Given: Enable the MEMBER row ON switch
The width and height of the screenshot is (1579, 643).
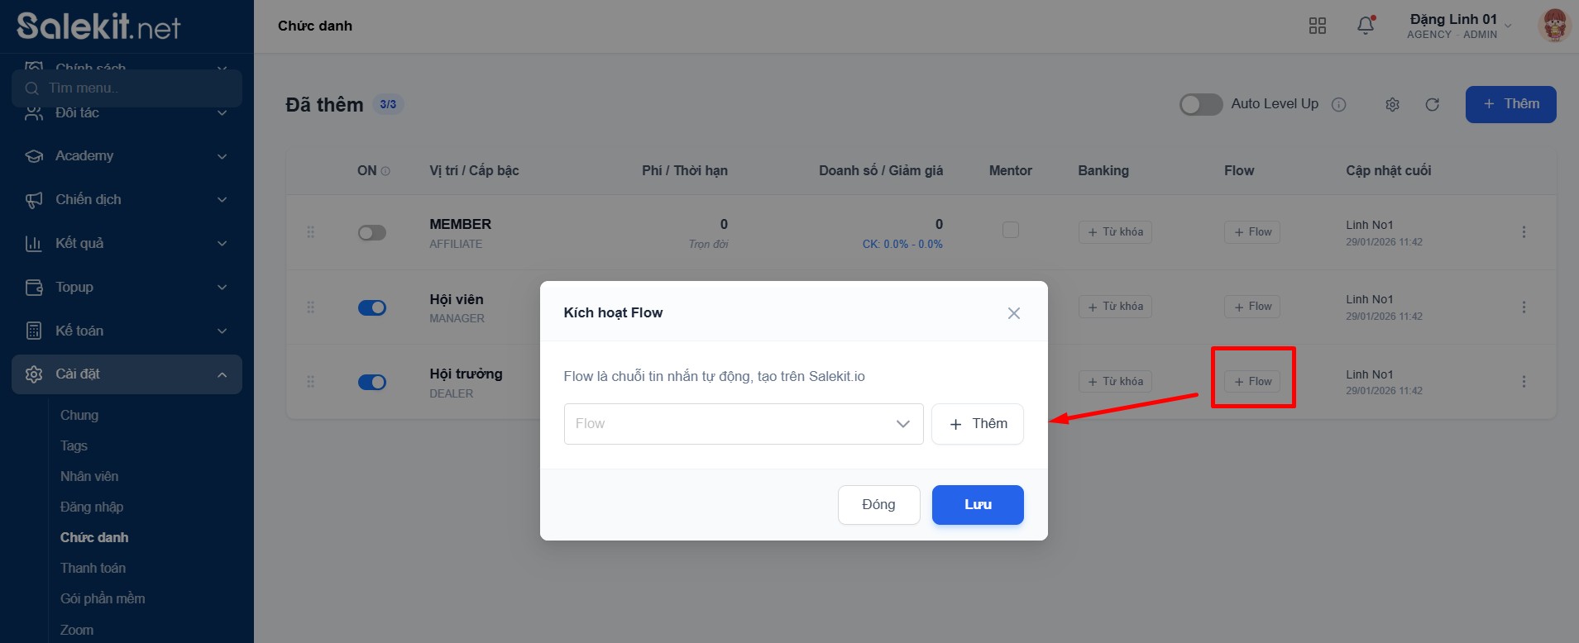Looking at the screenshot, I should point(371,233).
